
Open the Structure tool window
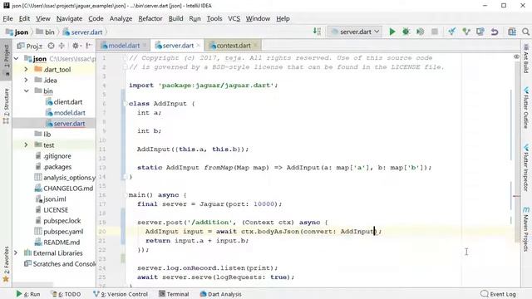coord(6,106)
